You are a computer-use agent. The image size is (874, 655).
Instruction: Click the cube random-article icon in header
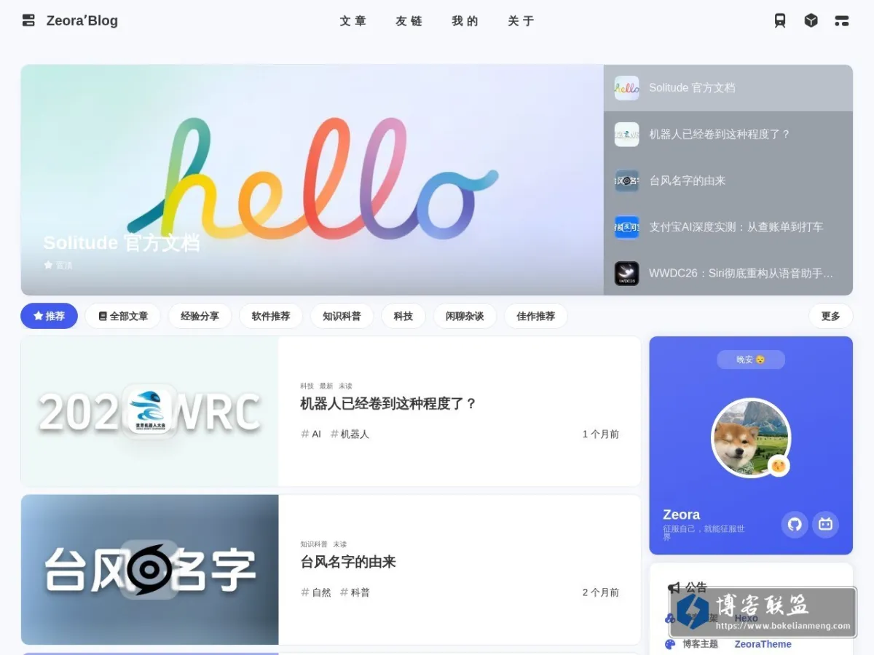click(811, 20)
